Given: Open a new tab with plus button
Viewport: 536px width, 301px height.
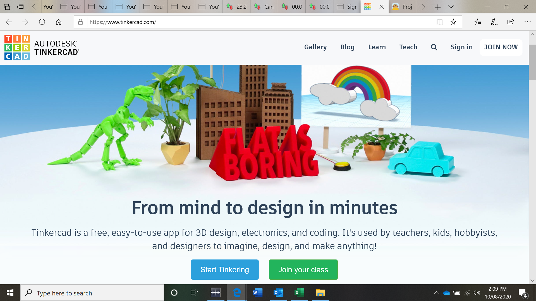Looking at the screenshot, I should pyautogui.click(x=437, y=7).
